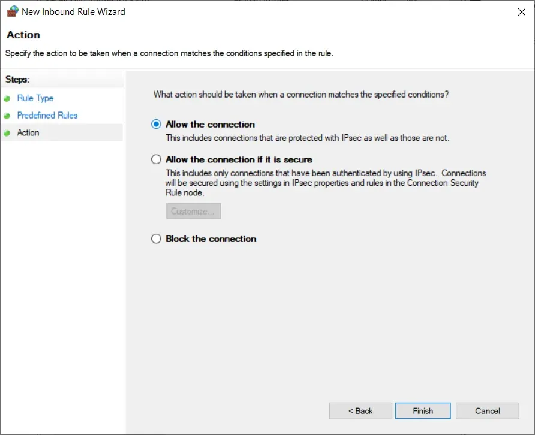Viewport: 535px width, 435px height.
Task: Choose Allow the connection if it is secure
Action: [156, 159]
